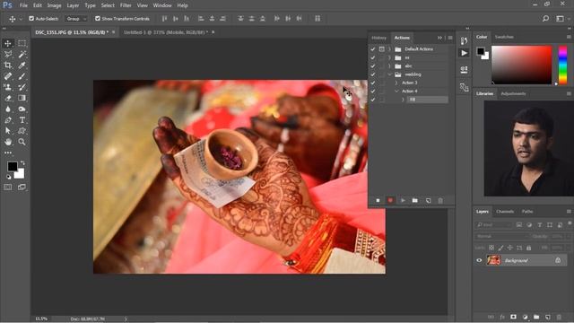Hide the Background layer eye icon
The image size is (574, 323).
[479, 260]
